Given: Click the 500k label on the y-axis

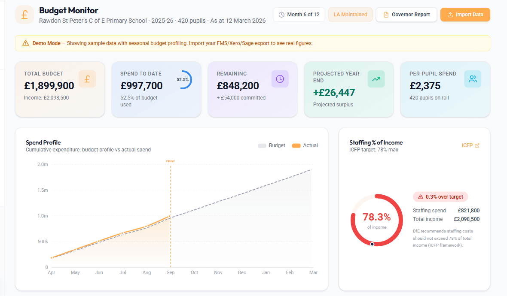Looking at the screenshot, I should [x=43, y=242].
